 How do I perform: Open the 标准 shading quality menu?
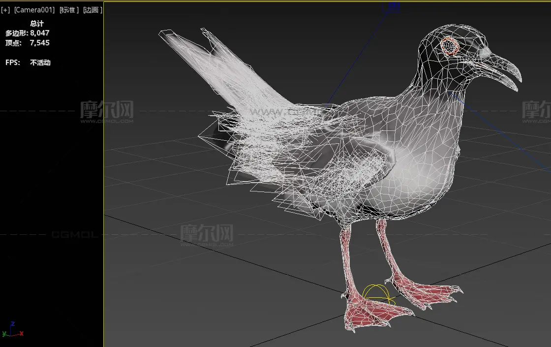69,10
